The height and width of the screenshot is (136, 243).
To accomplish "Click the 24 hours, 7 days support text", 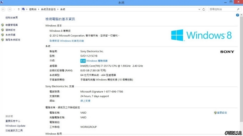I will 95,96.
